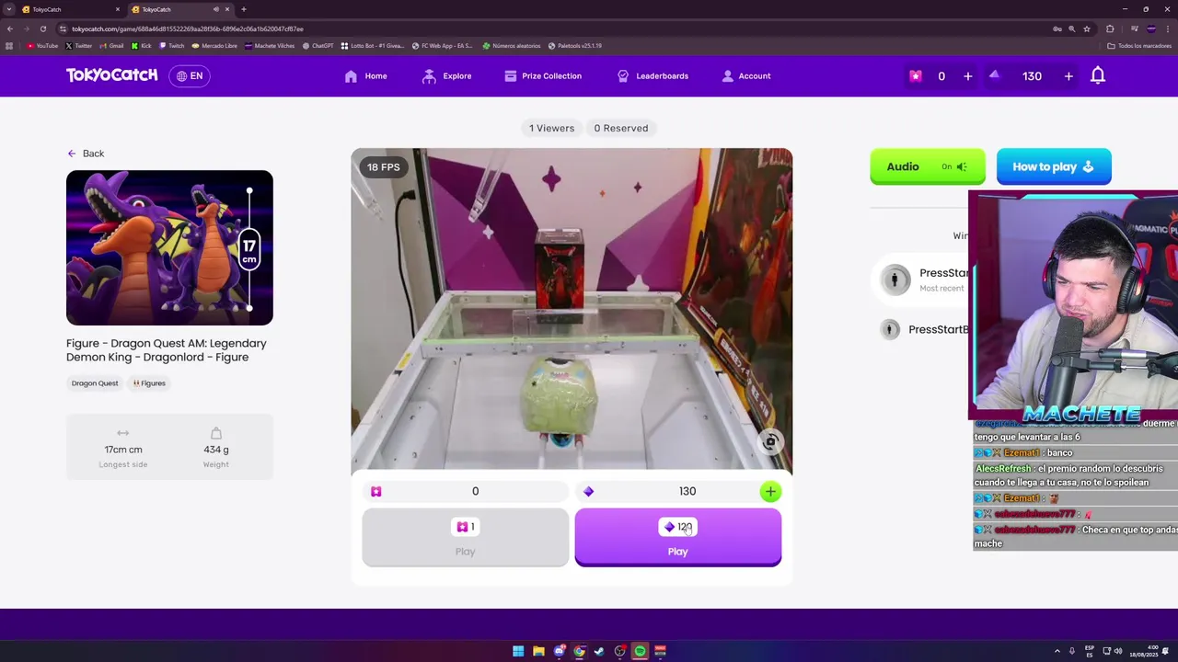Click the TokyoCatch logo

(x=111, y=75)
